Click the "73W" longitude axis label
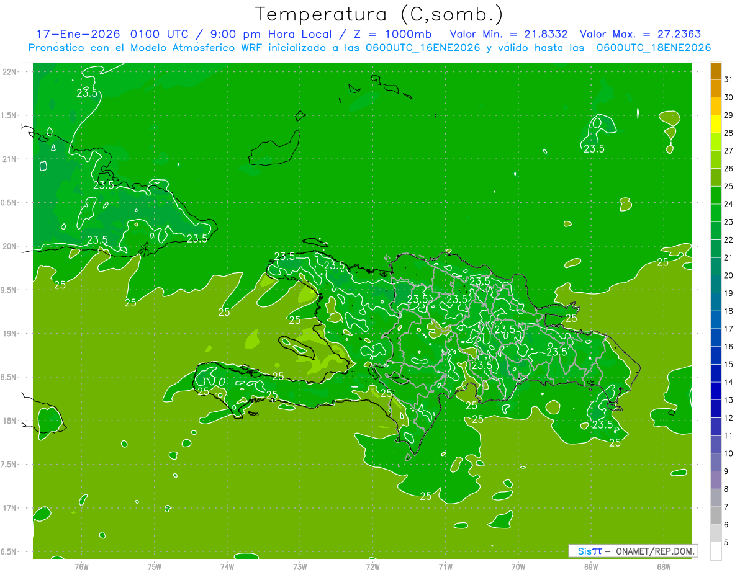 tap(300, 566)
